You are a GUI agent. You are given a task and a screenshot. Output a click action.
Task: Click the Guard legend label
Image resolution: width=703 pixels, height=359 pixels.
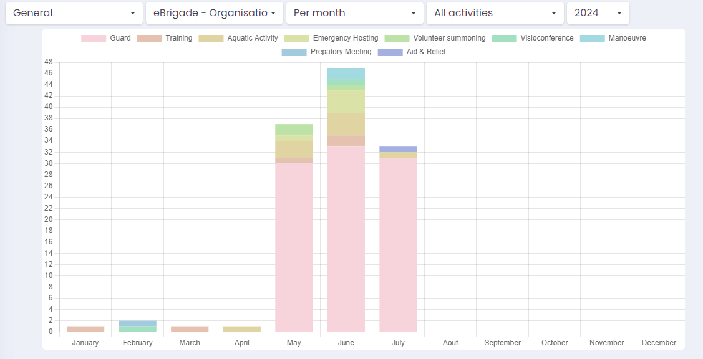pyautogui.click(x=120, y=38)
